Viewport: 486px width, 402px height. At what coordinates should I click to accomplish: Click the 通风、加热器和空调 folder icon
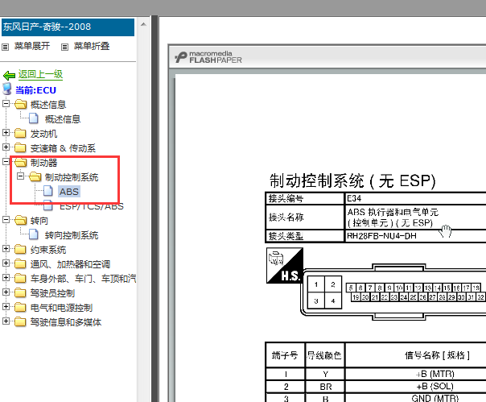[20, 263]
